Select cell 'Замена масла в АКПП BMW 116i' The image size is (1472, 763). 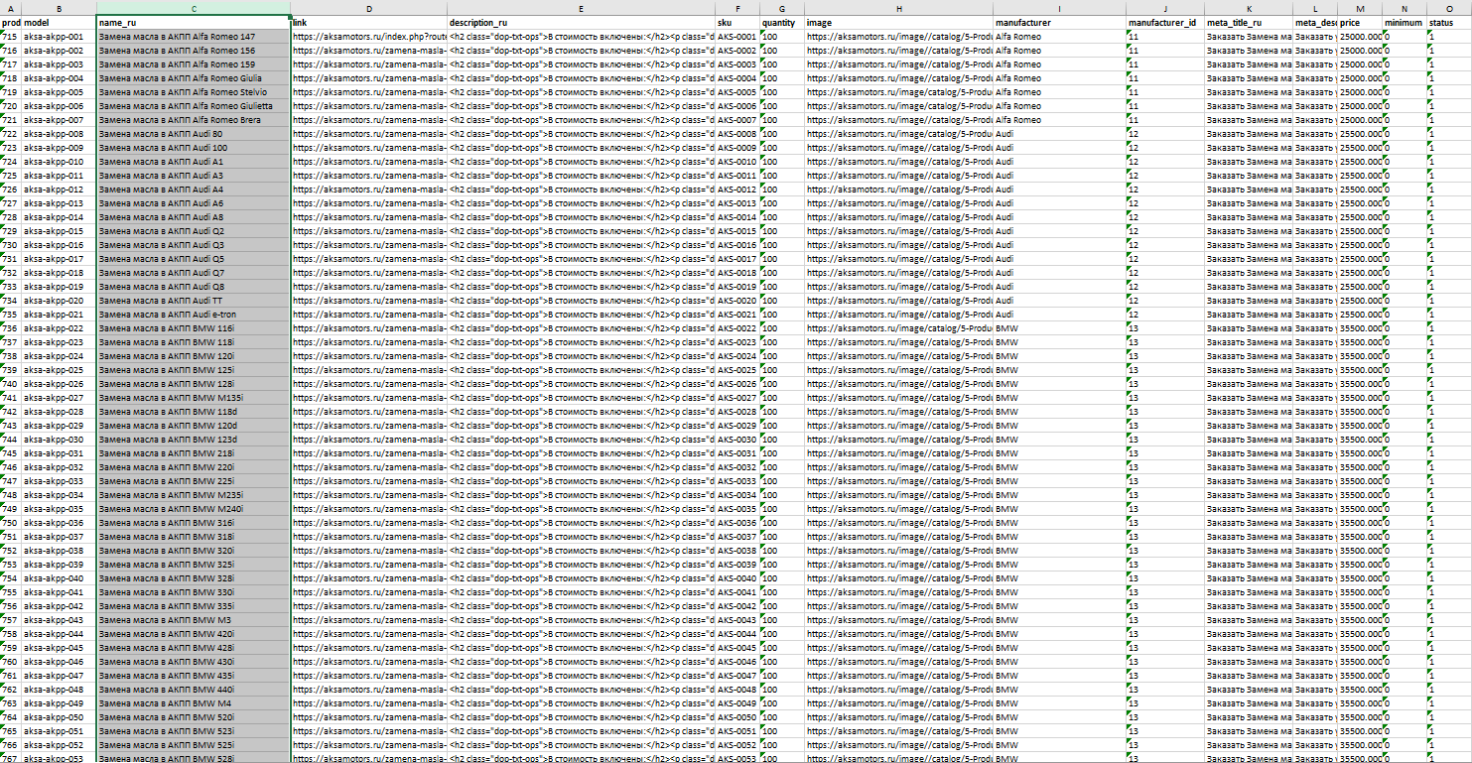tap(194, 327)
